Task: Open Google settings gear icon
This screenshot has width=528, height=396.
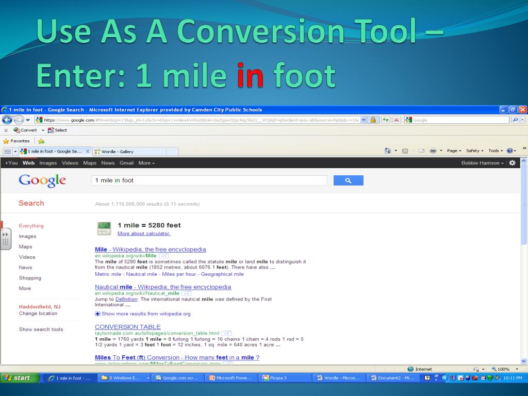Action: (512, 163)
